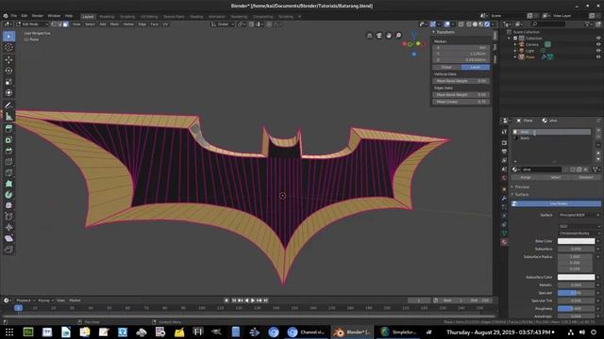604x339 pixels.
Task: Select the Move tool
Action: (8, 60)
